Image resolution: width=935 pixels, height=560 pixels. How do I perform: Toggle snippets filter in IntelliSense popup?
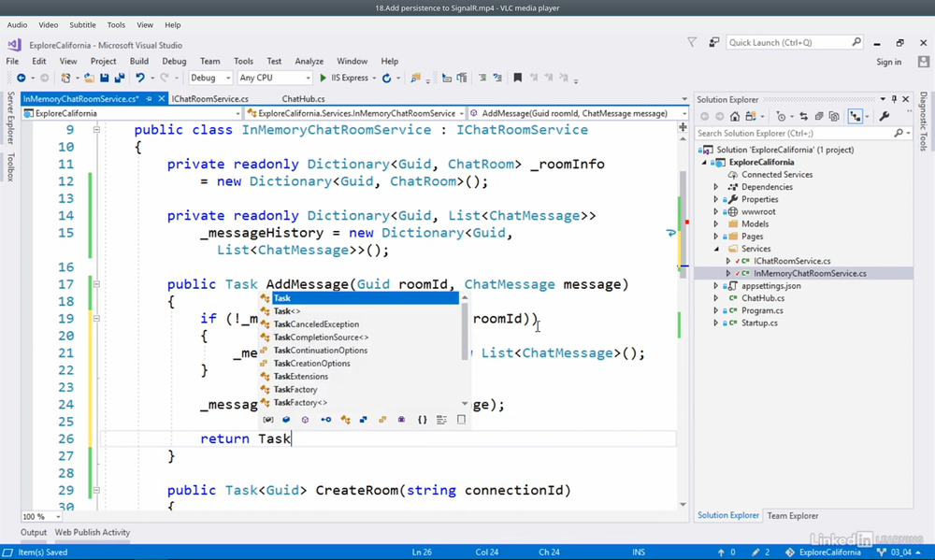[461, 420]
